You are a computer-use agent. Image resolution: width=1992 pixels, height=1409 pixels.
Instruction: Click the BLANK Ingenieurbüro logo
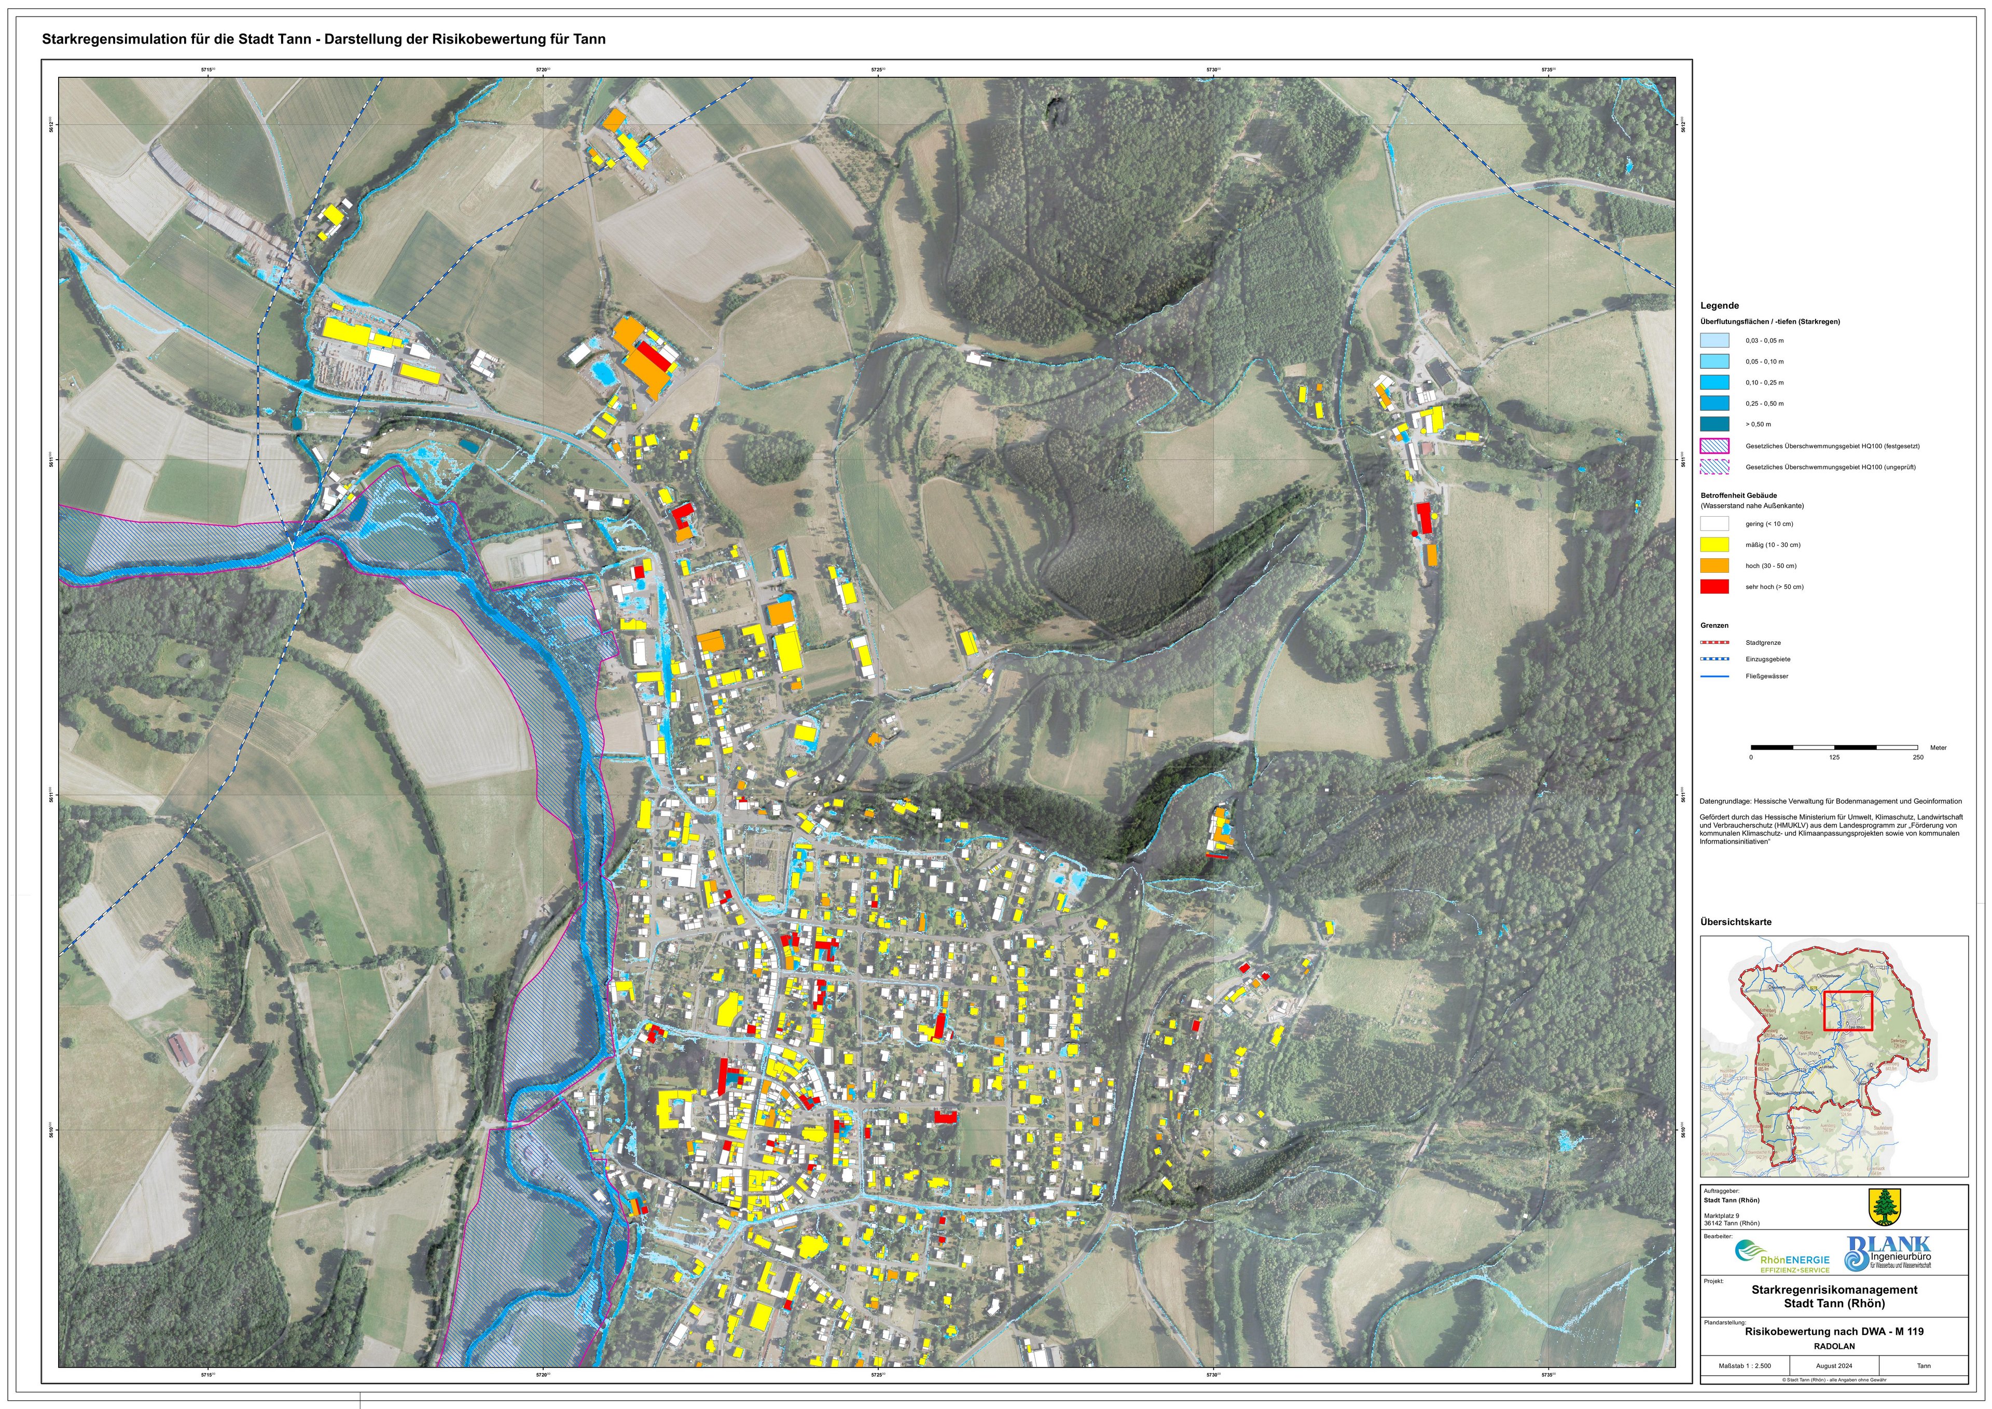pos(1890,1254)
